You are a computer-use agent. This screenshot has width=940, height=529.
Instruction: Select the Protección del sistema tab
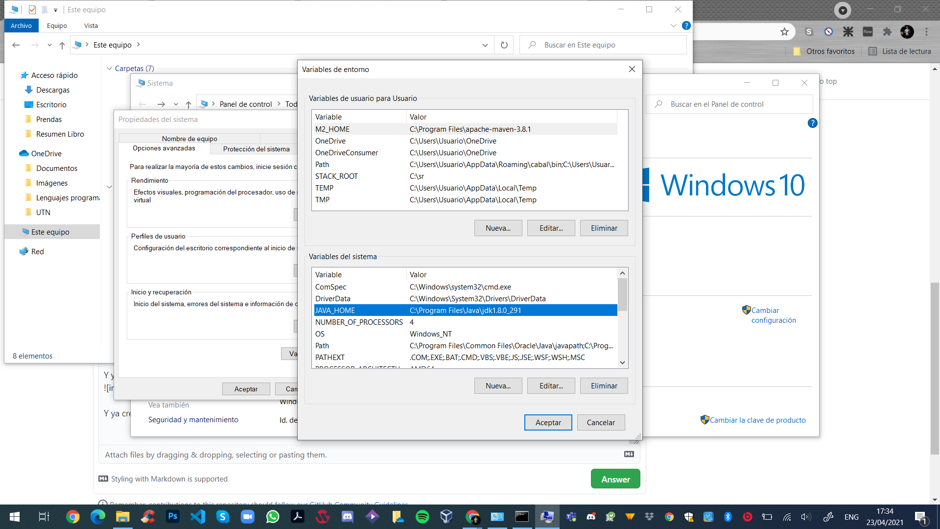[x=256, y=149]
